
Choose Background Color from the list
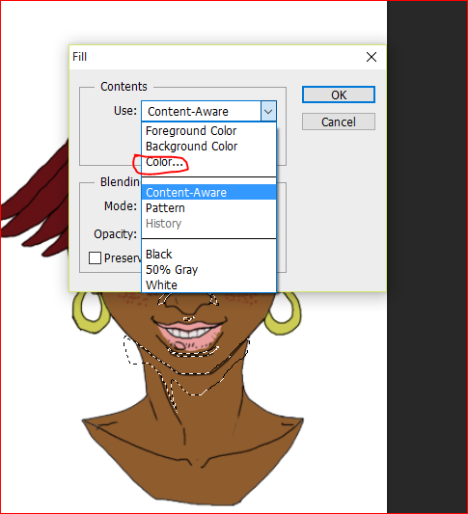pos(208,147)
